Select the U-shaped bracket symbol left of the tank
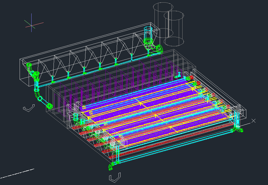The image size is (268, 185). click(29, 108)
